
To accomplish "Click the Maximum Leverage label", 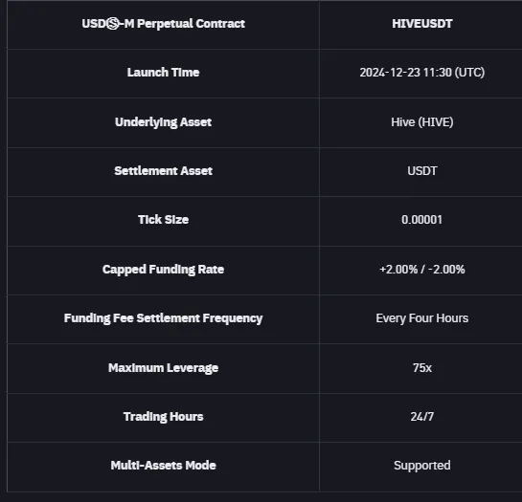I will point(163,368).
